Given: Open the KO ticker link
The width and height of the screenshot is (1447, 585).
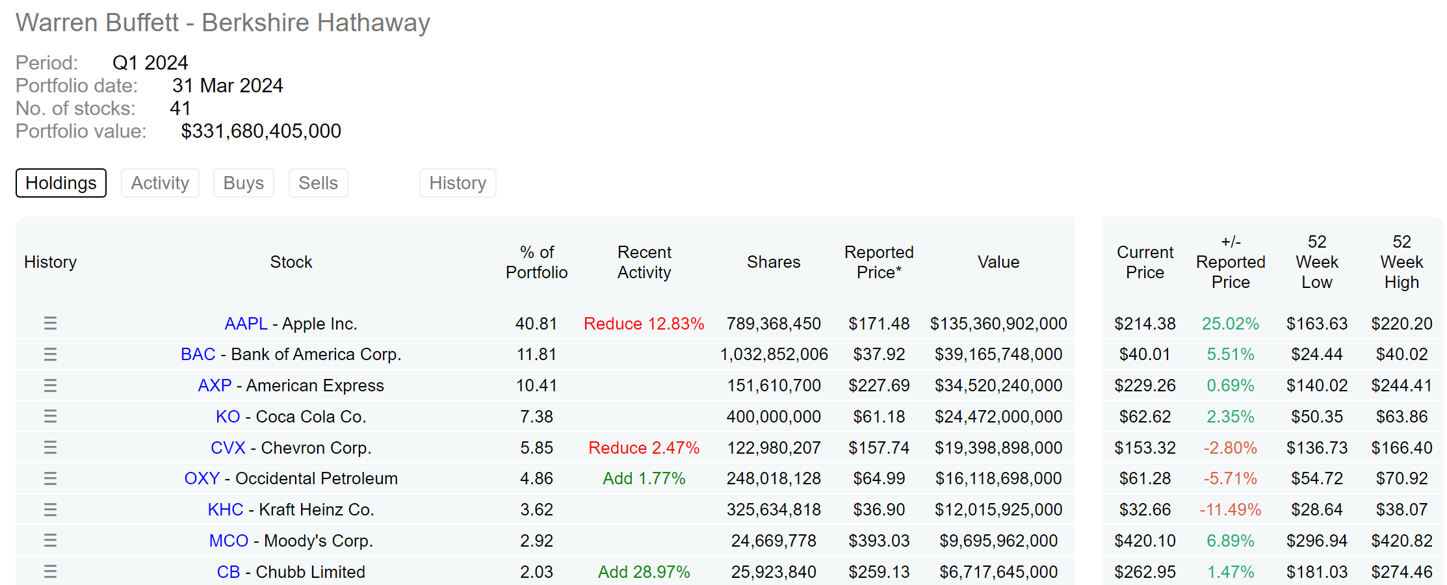Looking at the screenshot, I should tap(228, 416).
